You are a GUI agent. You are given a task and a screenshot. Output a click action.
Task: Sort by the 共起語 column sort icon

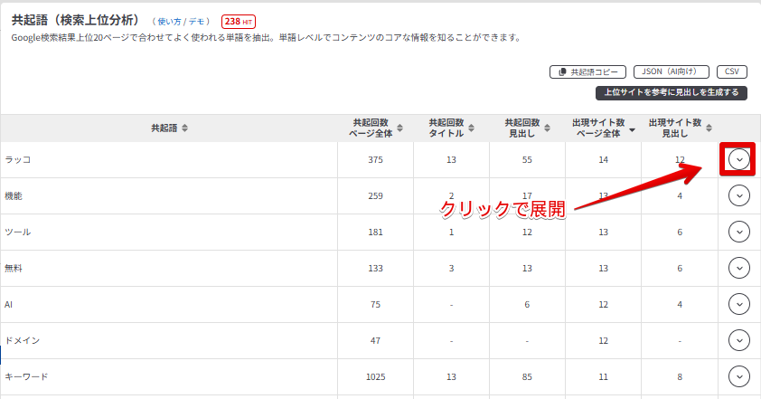pos(185,128)
